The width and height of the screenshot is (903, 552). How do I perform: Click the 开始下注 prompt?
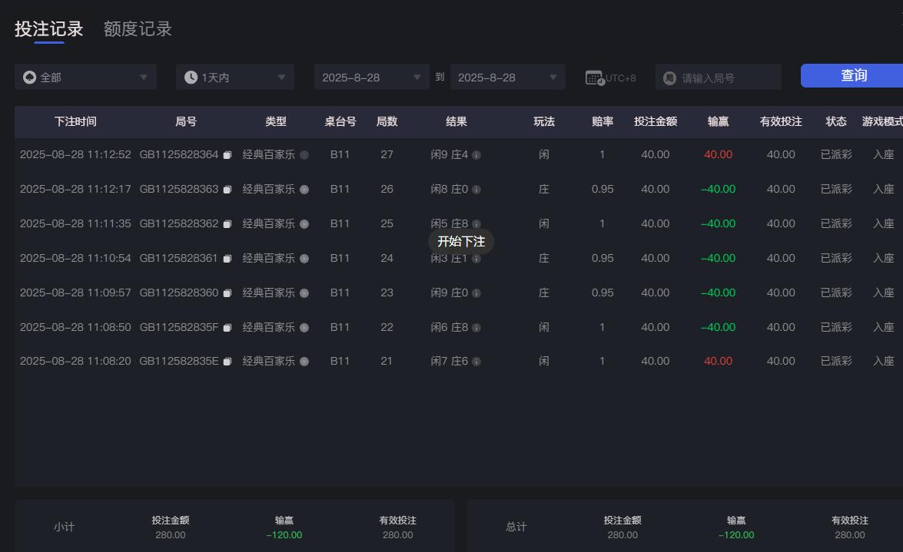click(x=460, y=241)
